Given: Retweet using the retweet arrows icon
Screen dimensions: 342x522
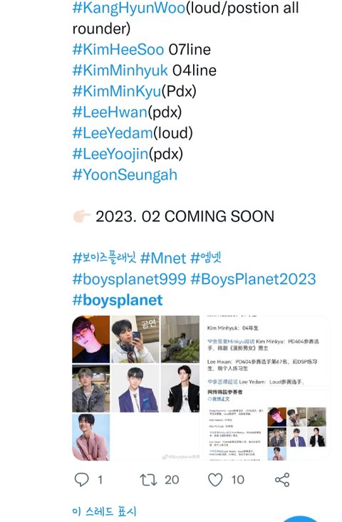Looking at the screenshot, I should coord(148,480).
